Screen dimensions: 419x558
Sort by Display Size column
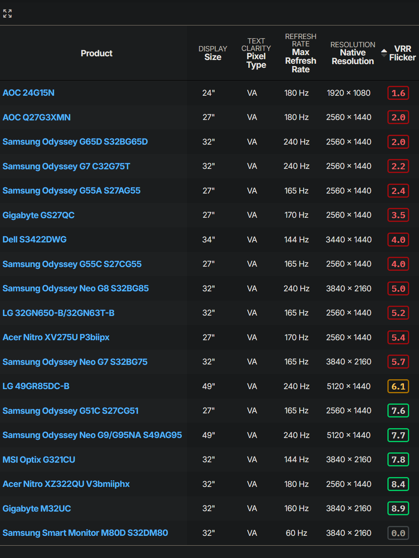(213, 53)
